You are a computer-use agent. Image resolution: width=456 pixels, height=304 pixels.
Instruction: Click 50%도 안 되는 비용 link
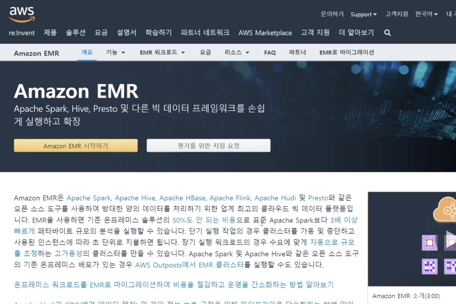click(204, 220)
